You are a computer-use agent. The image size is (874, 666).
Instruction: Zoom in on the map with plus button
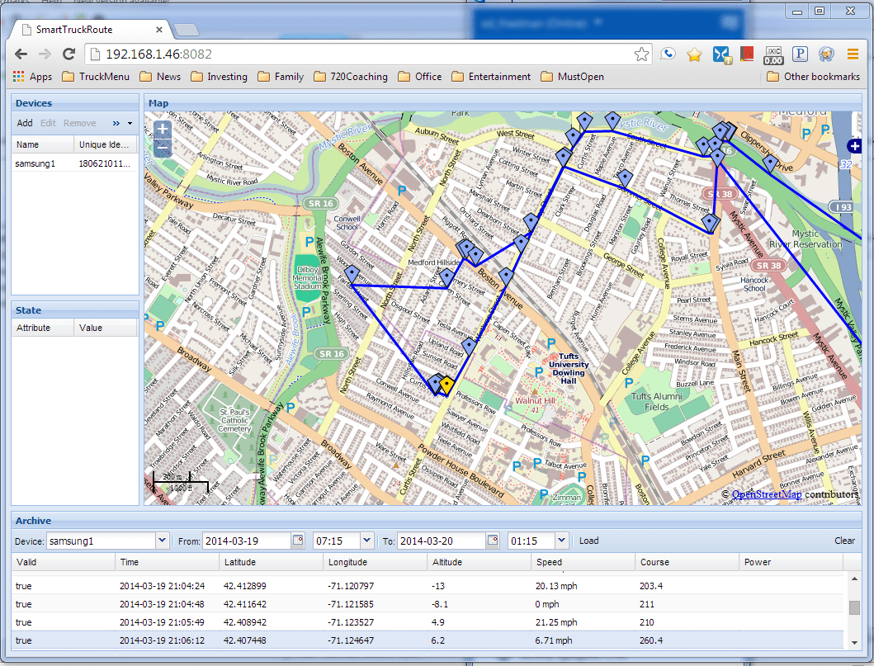[x=163, y=130]
